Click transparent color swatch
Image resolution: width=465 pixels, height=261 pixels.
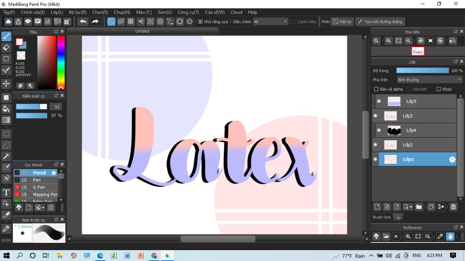pyautogui.click(x=21, y=55)
